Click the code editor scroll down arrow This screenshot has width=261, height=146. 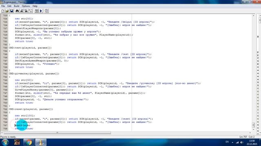[254, 130]
